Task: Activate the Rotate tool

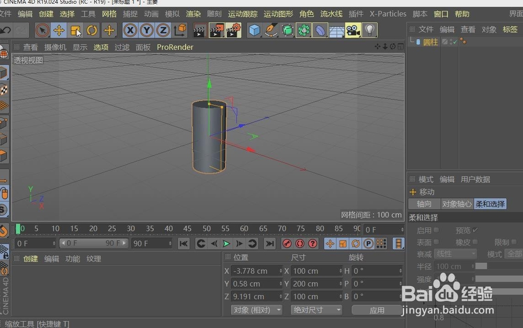Action: [x=92, y=30]
